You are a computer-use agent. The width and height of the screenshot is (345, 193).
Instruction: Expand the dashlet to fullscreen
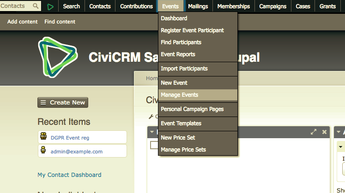pos(314,132)
